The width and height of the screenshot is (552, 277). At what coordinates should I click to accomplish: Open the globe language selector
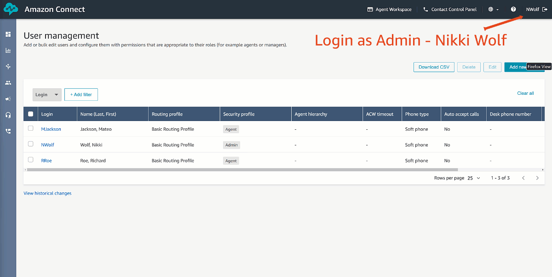494,9
